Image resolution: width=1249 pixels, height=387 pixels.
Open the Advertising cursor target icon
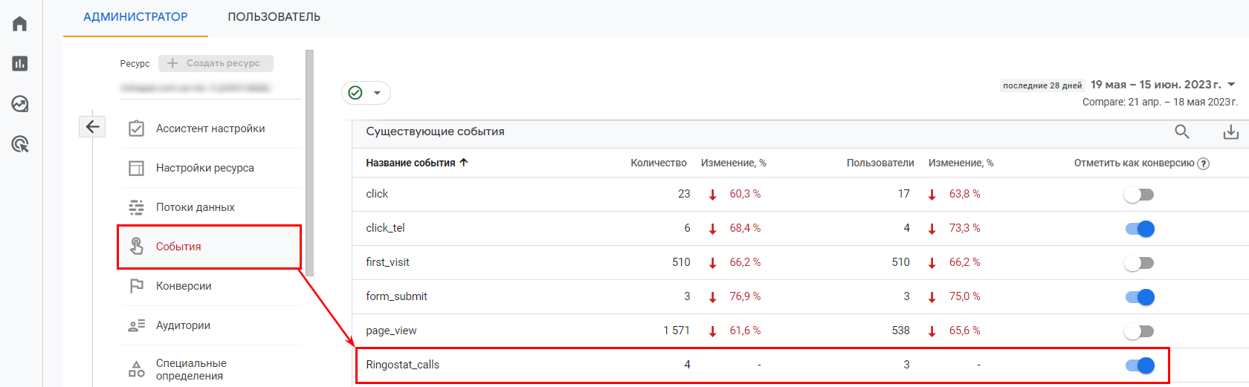(x=20, y=144)
